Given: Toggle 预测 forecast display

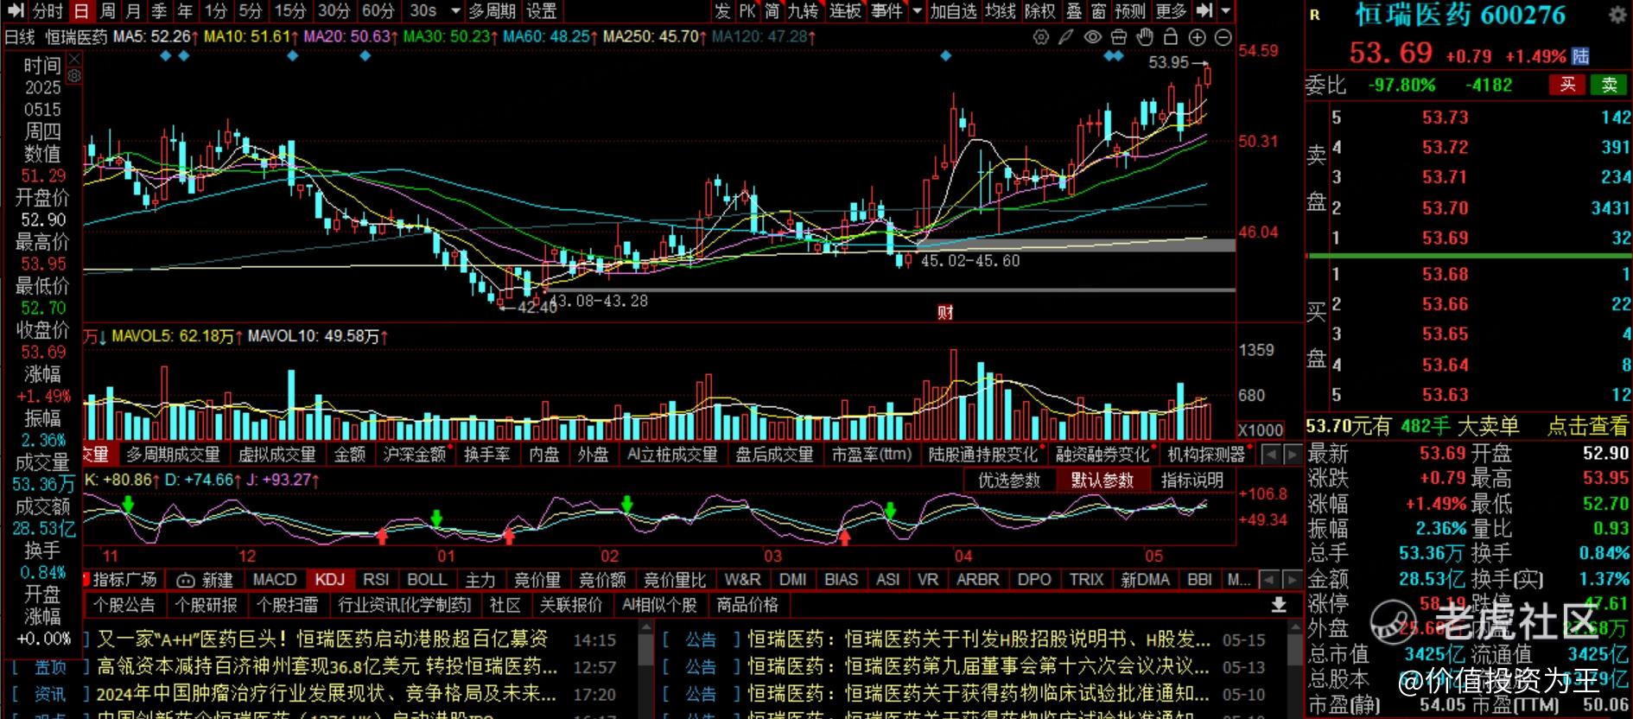Looking at the screenshot, I should pos(1130,11).
